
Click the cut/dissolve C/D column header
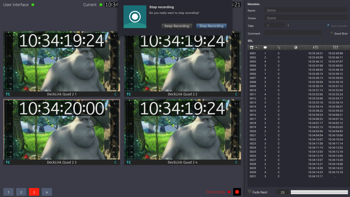279,47
